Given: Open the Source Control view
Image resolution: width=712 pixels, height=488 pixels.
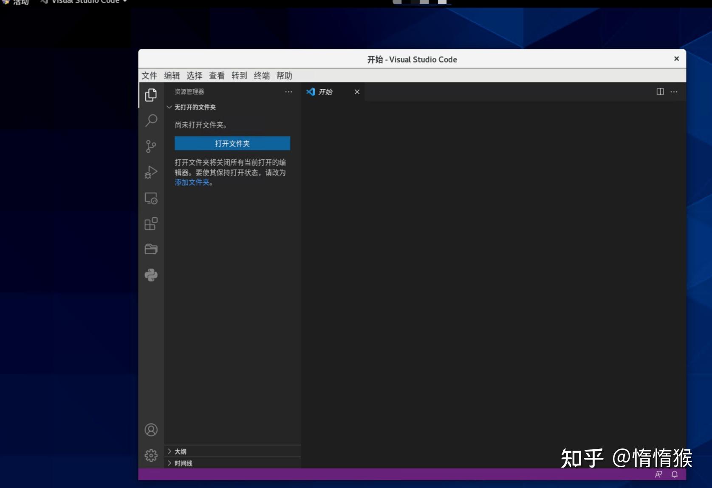Looking at the screenshot, I should click(x=151, y=146).
